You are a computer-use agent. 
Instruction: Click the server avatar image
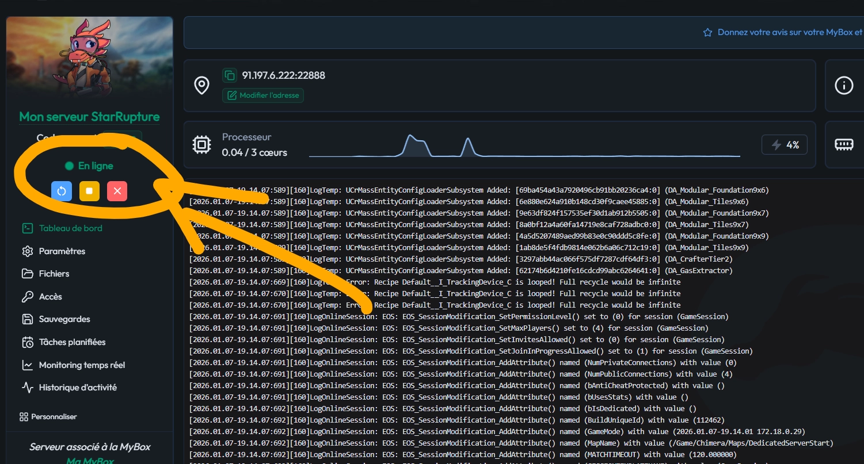(x=89, y=57)
